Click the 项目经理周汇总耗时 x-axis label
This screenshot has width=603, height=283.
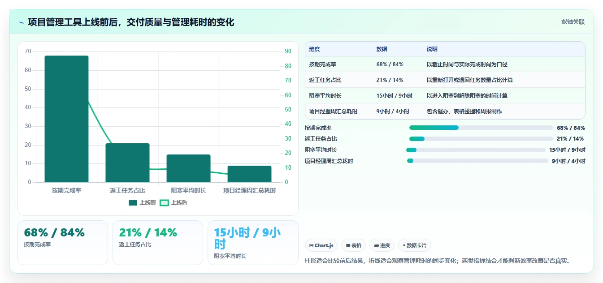coord(249,191)
